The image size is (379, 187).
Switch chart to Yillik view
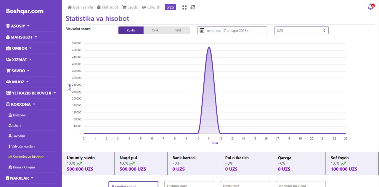[x=178, y=30]
